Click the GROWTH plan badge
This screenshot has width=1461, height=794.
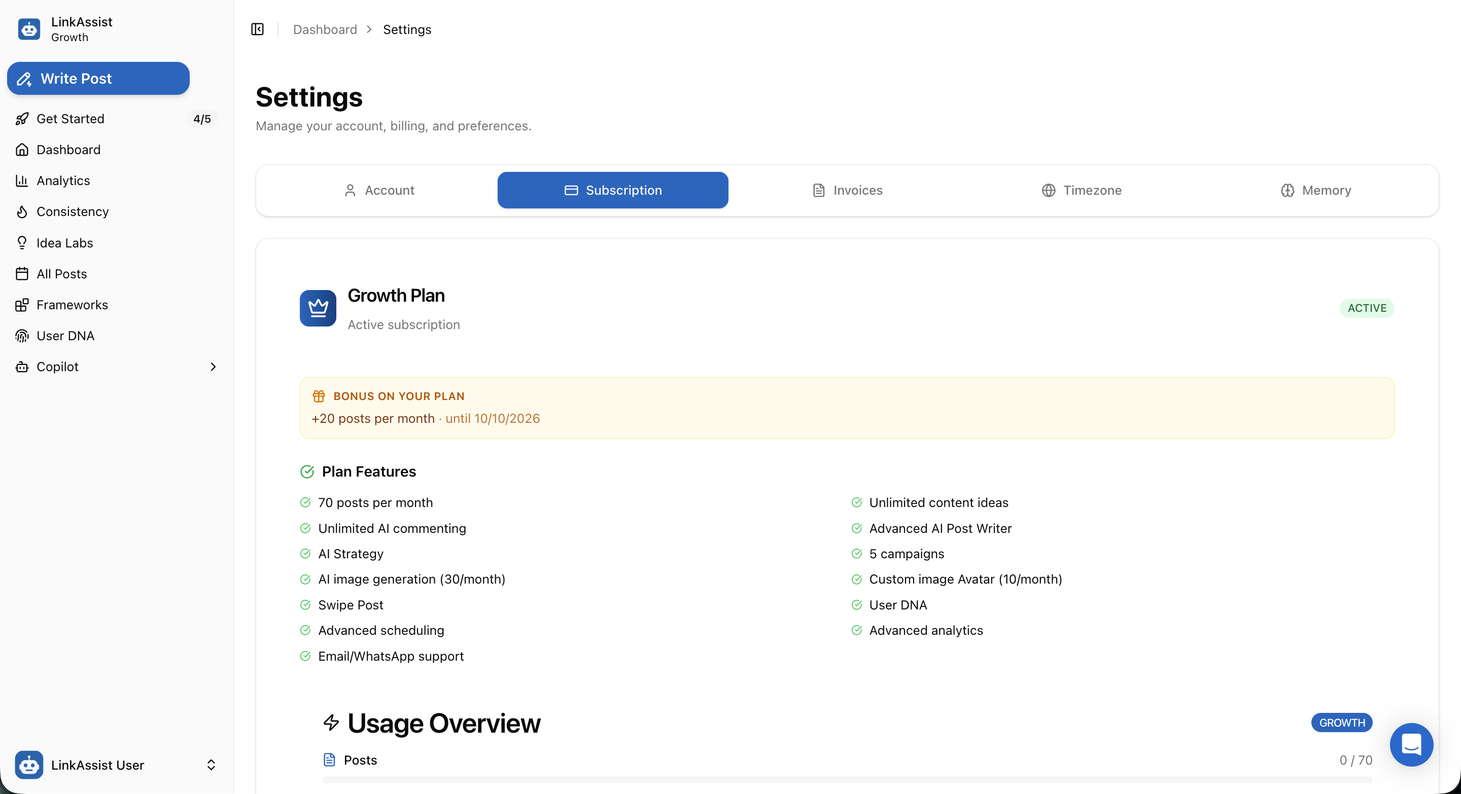[1342, 722]
